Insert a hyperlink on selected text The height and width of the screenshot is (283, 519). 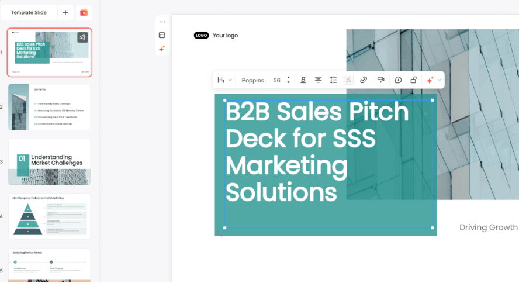(x=364, y=80)
